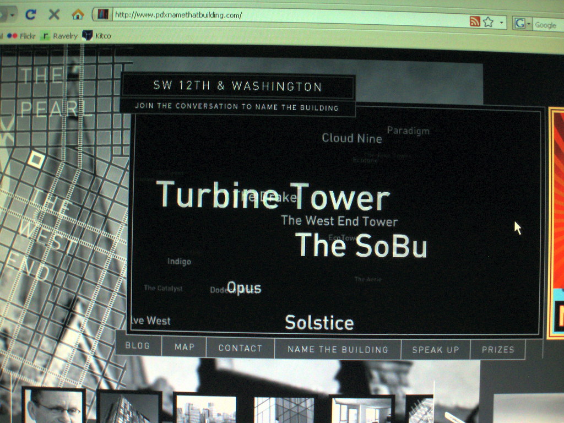Go to the browser home page icon

pyautogui.click(x=78, y=14)
